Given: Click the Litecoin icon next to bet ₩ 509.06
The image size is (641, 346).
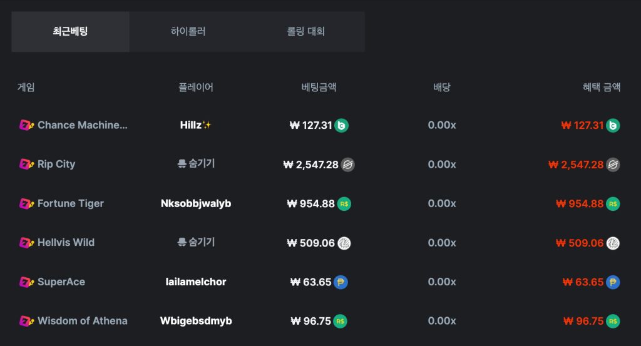Looking at the screenshot, I should (344, 243).
